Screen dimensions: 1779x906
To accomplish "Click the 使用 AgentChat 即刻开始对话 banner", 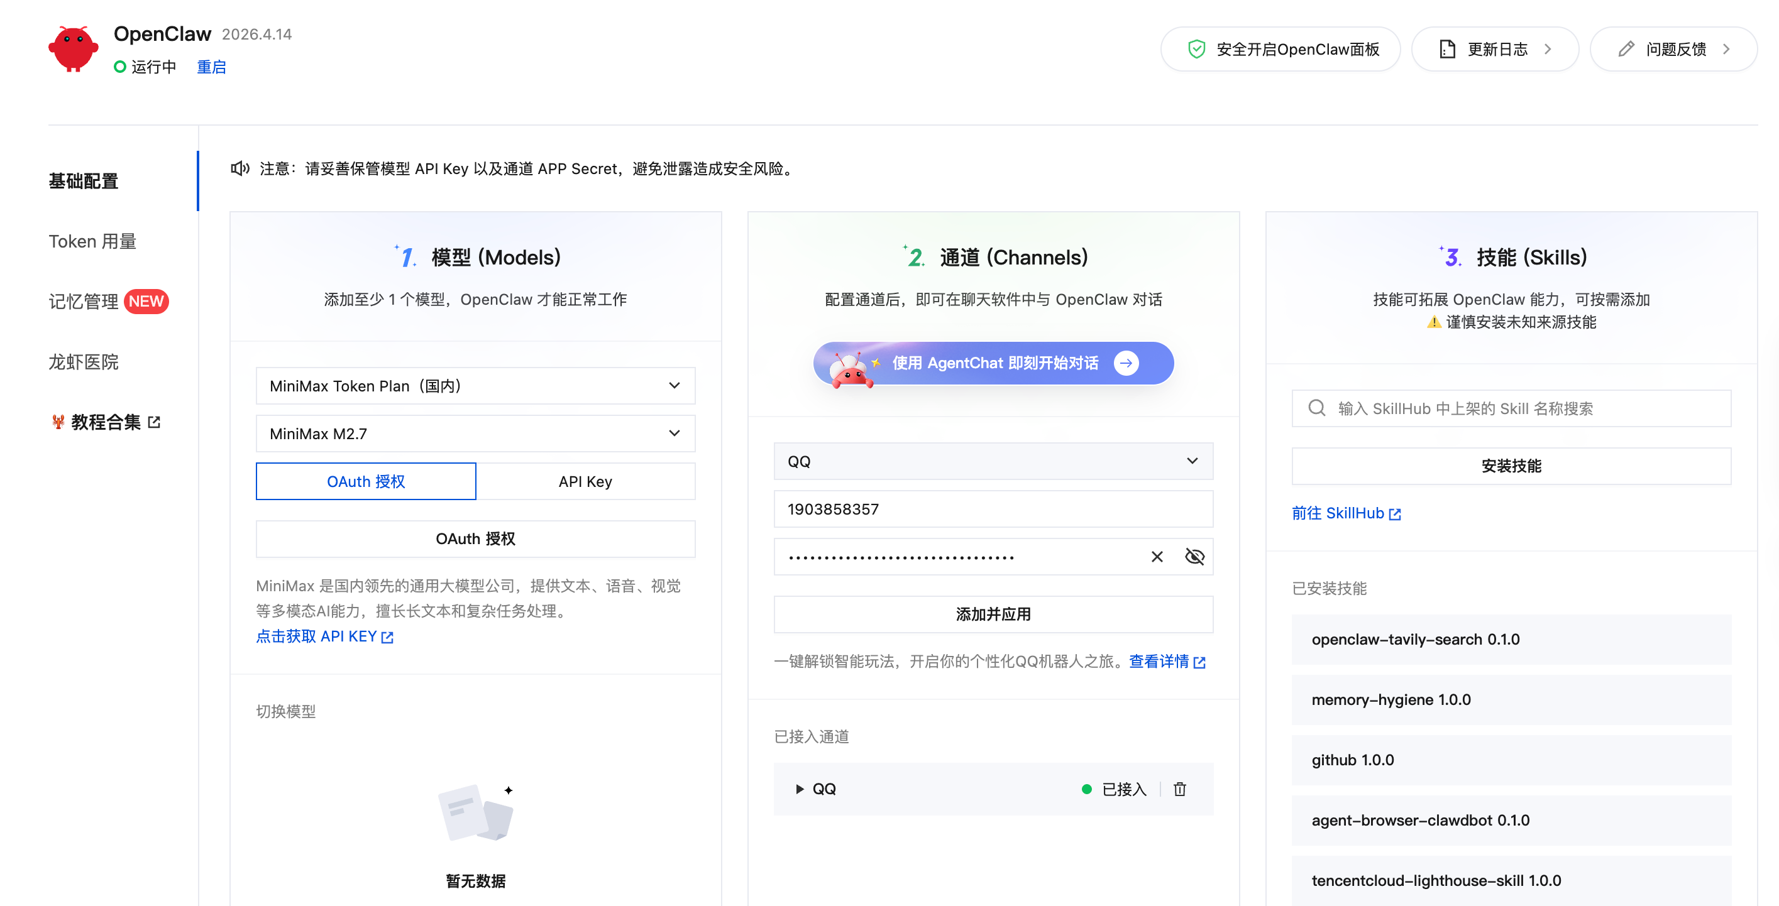I will pos(993,363).
